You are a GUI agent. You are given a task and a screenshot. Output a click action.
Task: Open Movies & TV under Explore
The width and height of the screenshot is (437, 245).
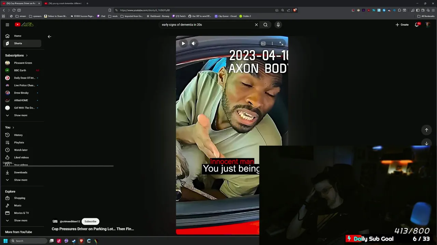tap(22, 213)
